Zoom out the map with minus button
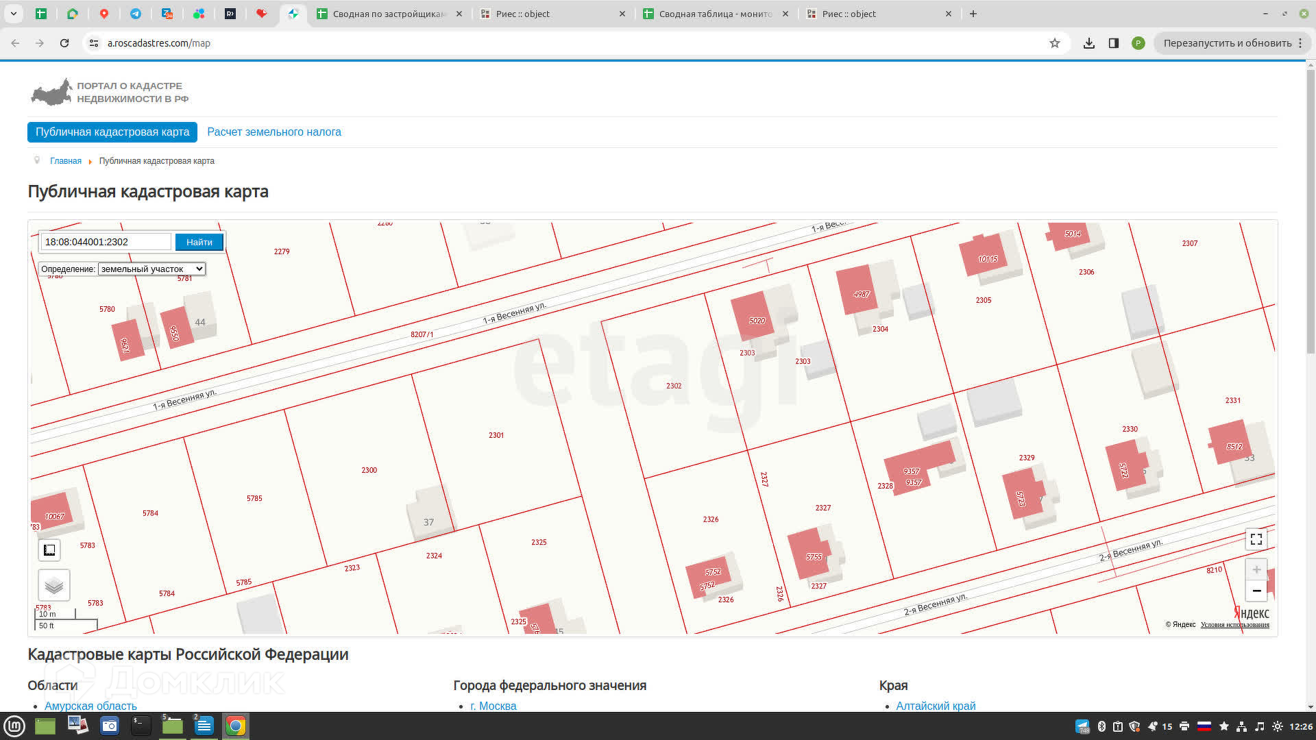The image size is (1316, 740). (x=1256, y=591)
